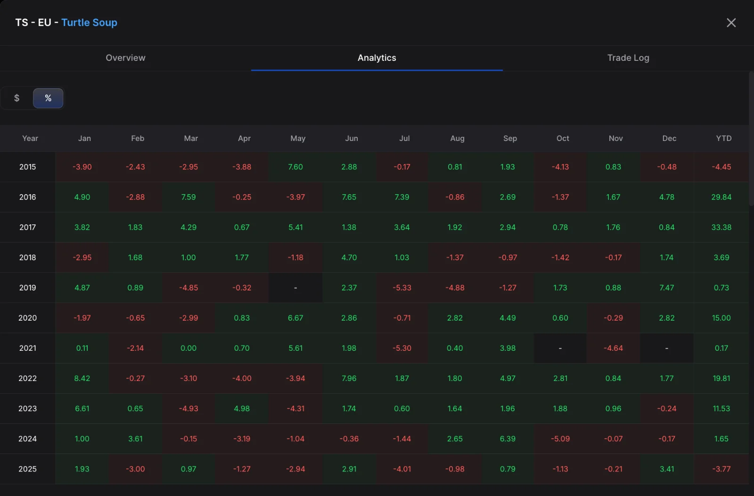Click 2023 YTD value 11.53
The height and width of the screenshot is (496, 754).
[721, 408]
